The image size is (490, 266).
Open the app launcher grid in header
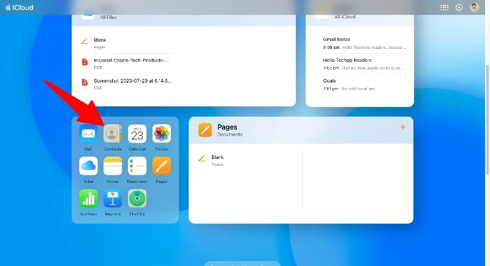[x=444, y=7]
